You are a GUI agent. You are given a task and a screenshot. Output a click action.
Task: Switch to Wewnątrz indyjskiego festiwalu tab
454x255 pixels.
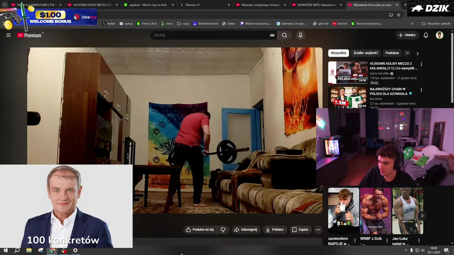click(261, 5)
